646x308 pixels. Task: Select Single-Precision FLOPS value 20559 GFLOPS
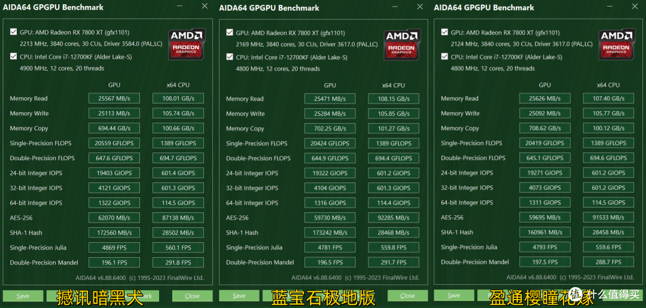[x=114, y=143]
